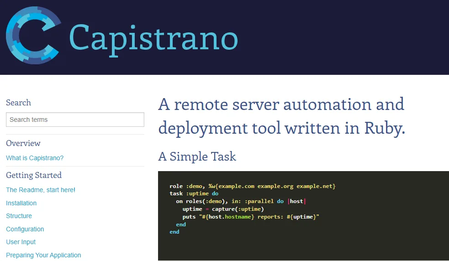449x261 pixels.
Task: Click the Getting Started section heading
Action: point(34,175)
